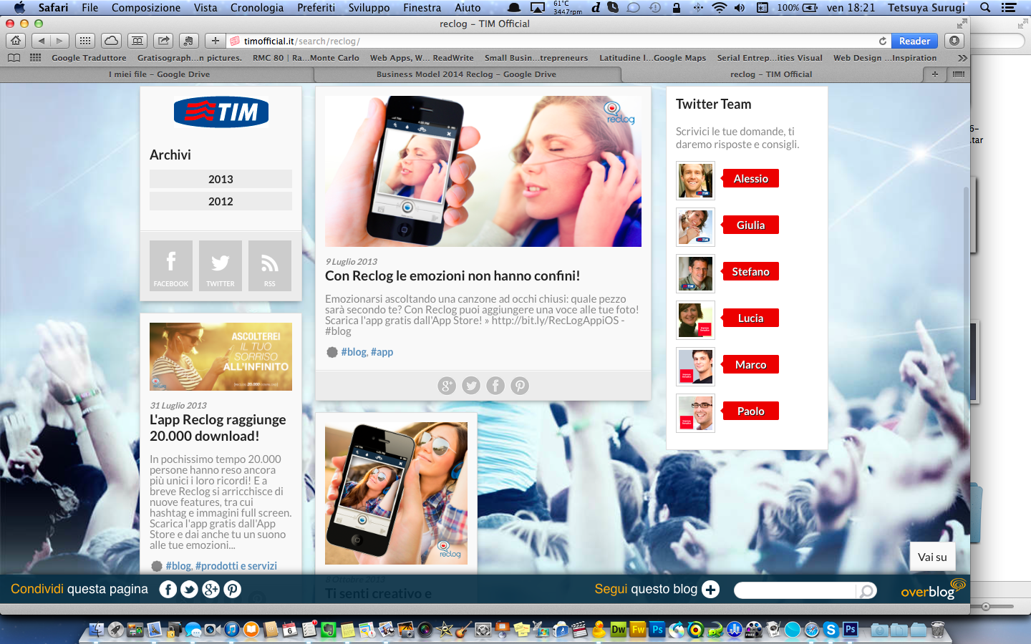Go forward using the forward arrow

pyautogui.click(x=60, y=41)
